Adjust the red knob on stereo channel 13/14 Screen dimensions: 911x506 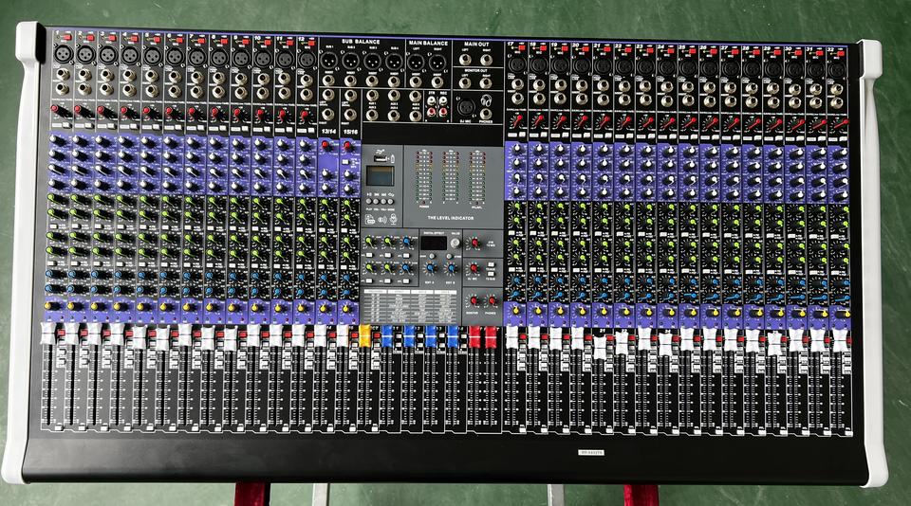tap(325, 144)
